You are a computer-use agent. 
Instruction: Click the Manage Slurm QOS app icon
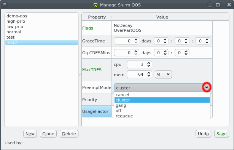[96, 5]
